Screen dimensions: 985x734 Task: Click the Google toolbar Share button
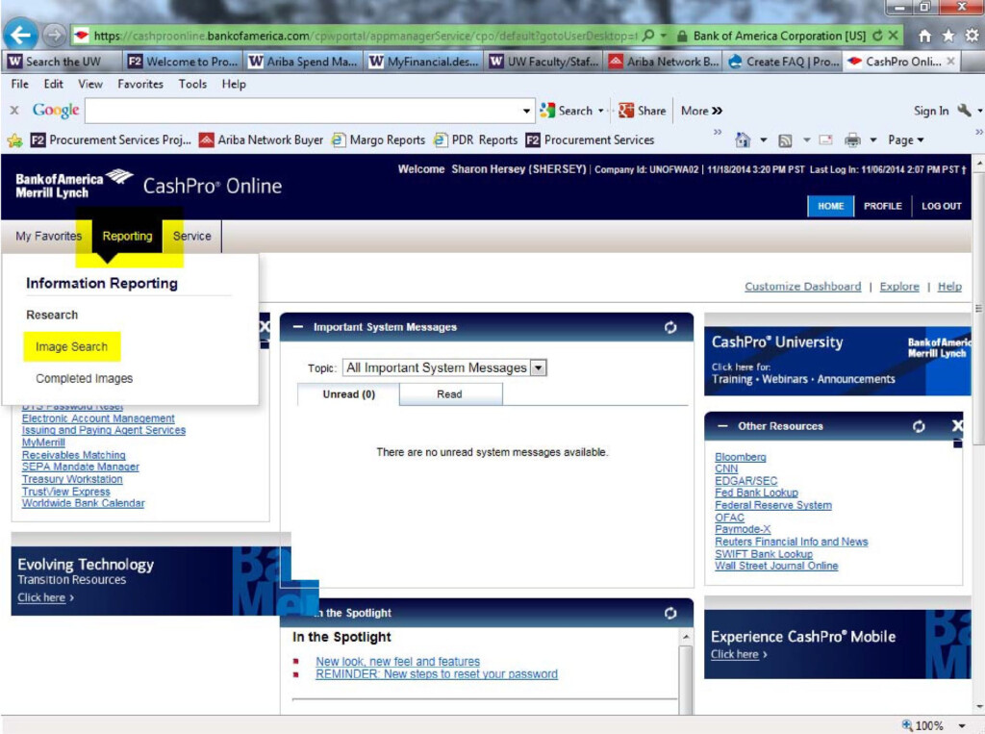coord(642,111)
